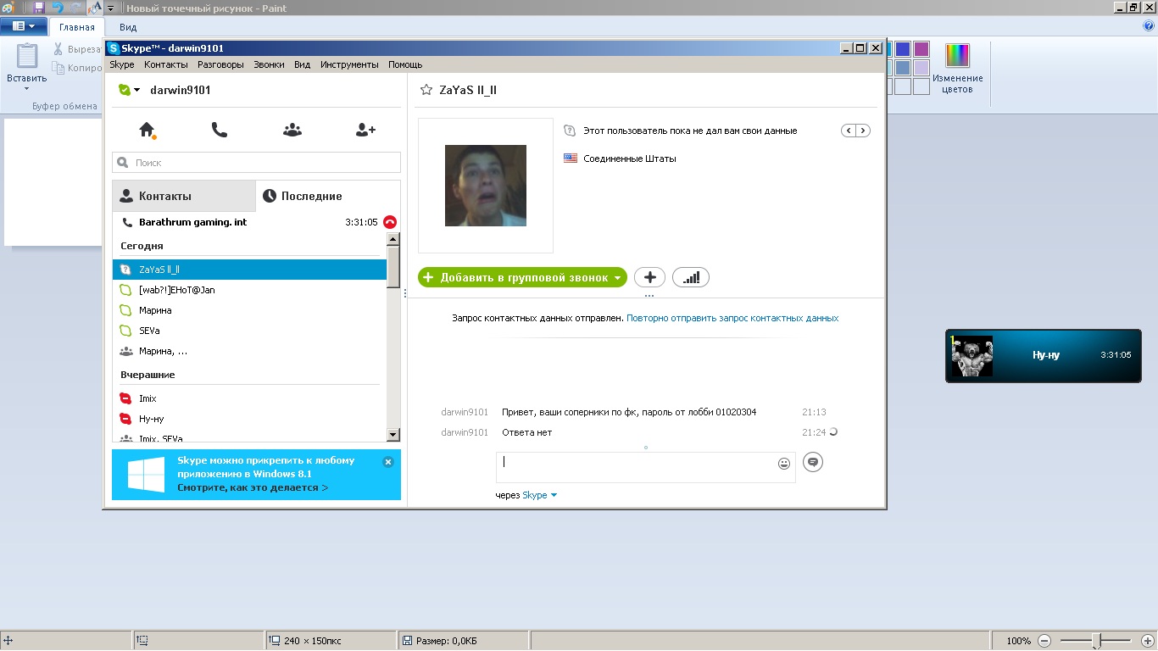Viewport: 1158px width, 651px height.
Task: Open Изменение цветов color editor in Paint
Action: click(x=957, y=68)
